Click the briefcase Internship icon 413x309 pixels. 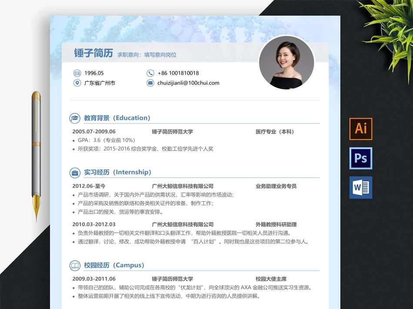(75, 173)
